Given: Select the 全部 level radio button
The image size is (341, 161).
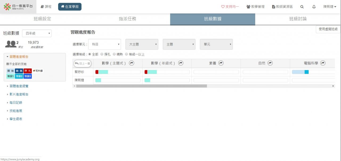Looking at the screenshot, I should (90, 54).
